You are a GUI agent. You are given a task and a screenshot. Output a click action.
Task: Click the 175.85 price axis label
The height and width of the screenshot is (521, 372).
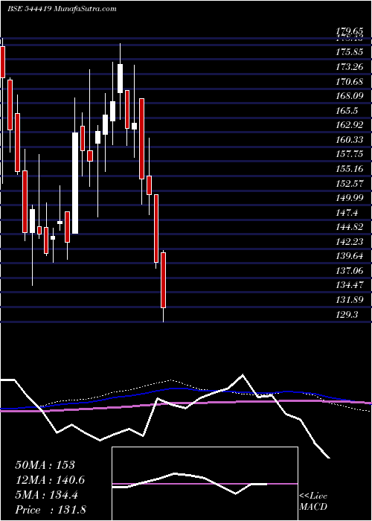point(349,52)
